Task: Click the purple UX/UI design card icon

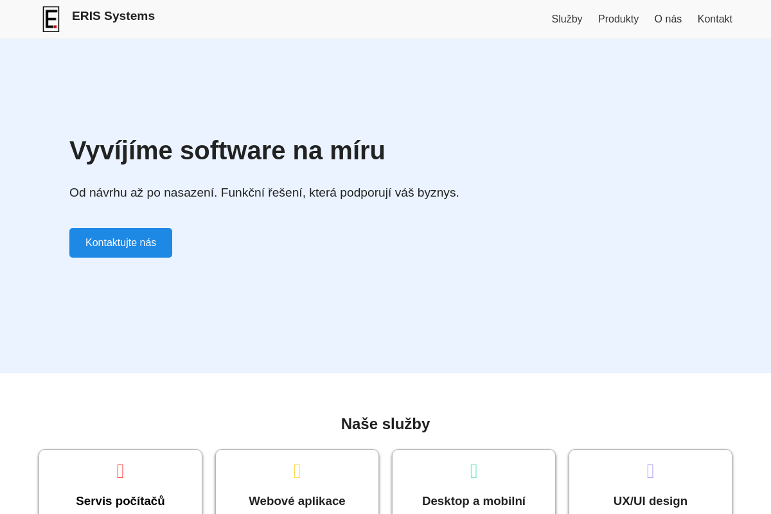Action: pos(650,472)
